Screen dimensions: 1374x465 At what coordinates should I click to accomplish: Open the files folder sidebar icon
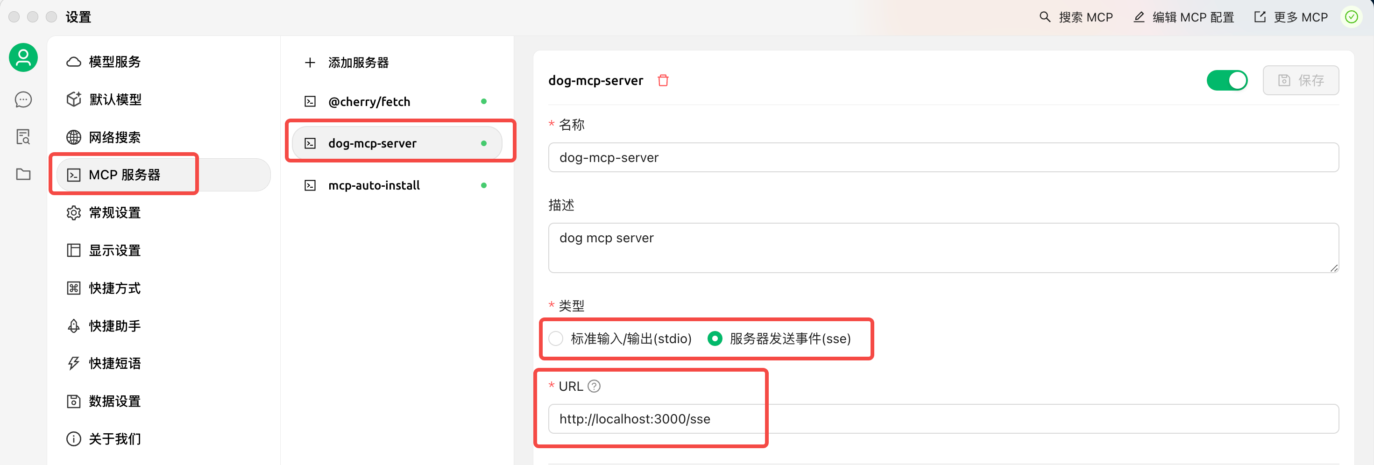(23, 175)
